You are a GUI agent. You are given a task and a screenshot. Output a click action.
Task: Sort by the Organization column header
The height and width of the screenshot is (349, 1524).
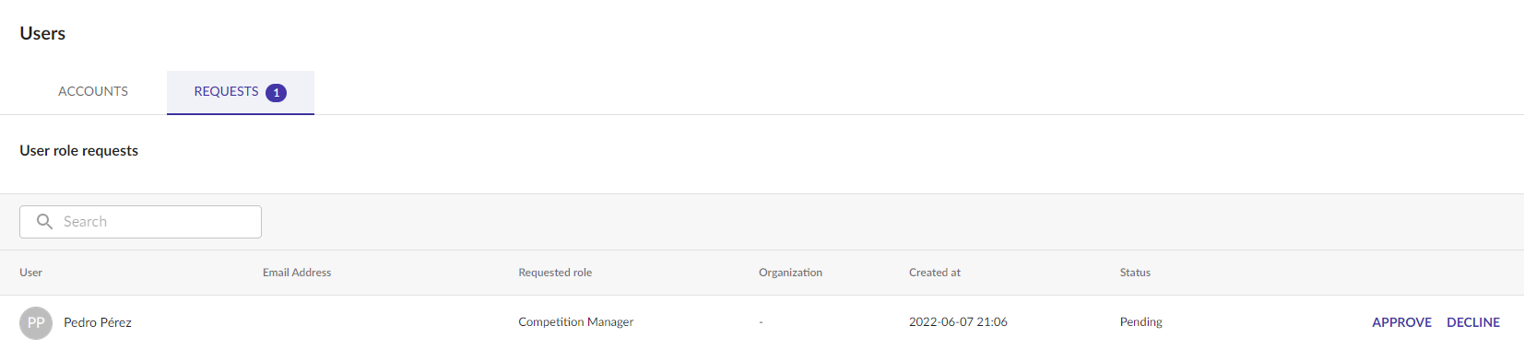click(790, 273)
